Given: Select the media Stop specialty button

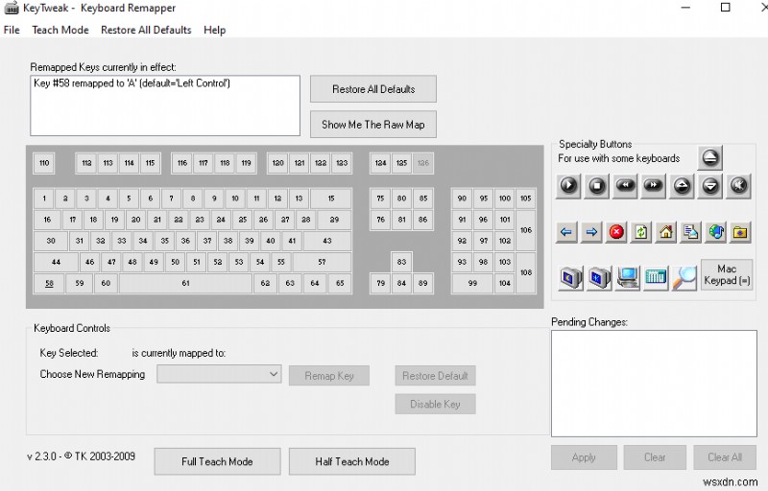Looking at the screenshot, I should click(x=596, y=186).
